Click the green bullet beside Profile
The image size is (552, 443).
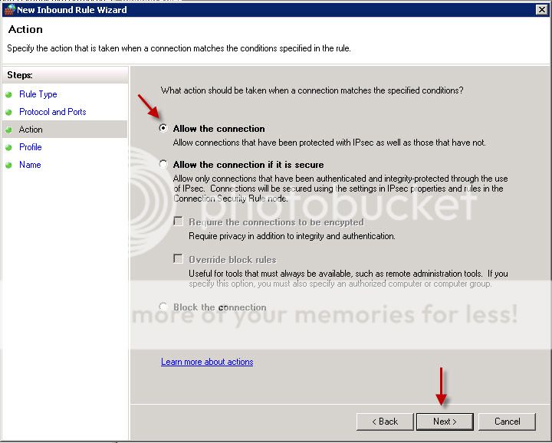click(9, 148)
